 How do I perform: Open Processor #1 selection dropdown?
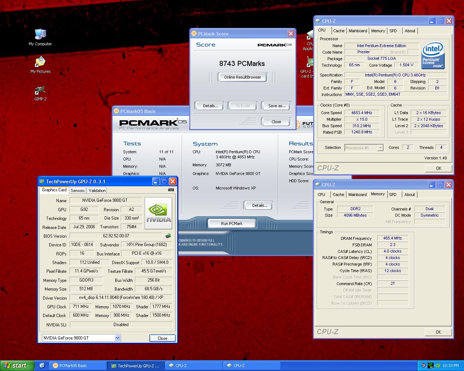(x=364, y=147)
